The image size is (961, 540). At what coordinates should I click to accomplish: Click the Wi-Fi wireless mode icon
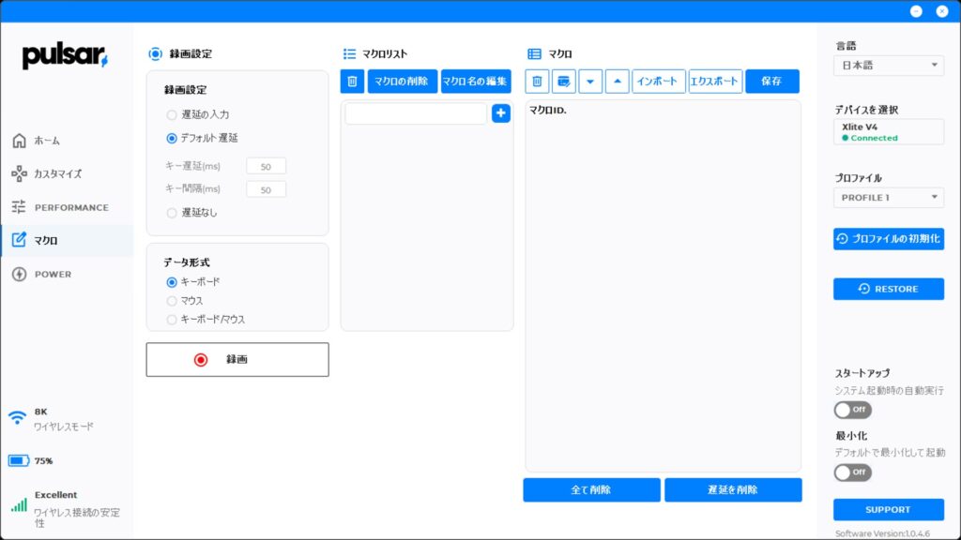17,418
